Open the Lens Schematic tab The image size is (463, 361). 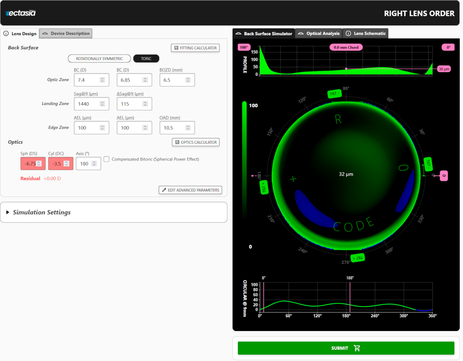[x=366, y=33]
